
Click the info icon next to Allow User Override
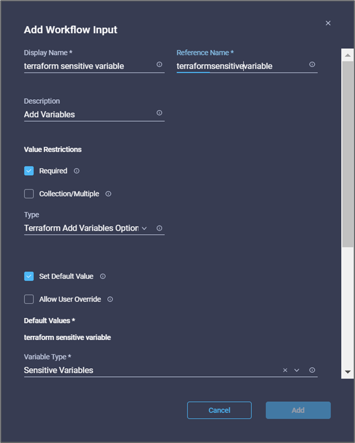click(110, 299)
